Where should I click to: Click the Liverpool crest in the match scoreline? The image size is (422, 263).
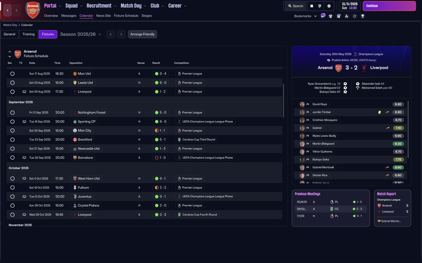[364, 68]
